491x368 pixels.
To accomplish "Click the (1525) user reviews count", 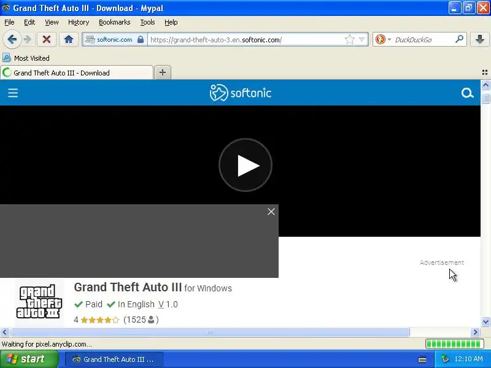I will (x=141, y=320).
